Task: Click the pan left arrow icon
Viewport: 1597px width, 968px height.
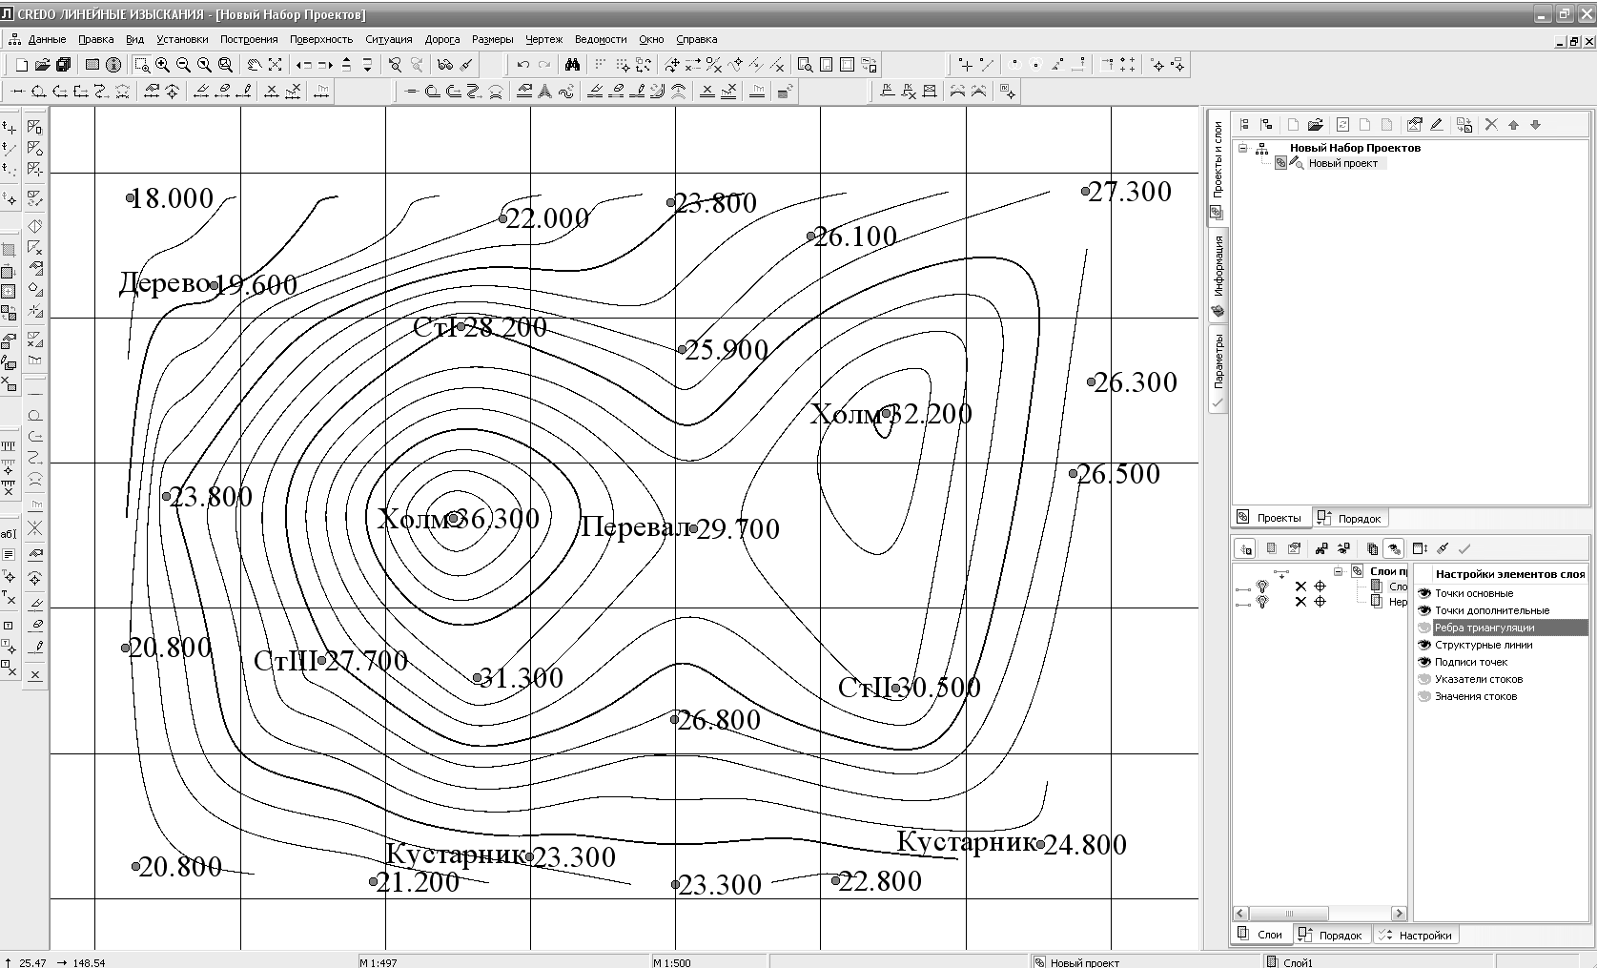Action: [x=304, y=65]
